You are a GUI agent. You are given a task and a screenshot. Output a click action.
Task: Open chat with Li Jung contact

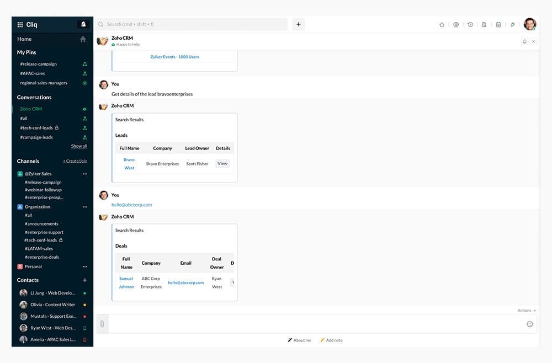(52, 293)
